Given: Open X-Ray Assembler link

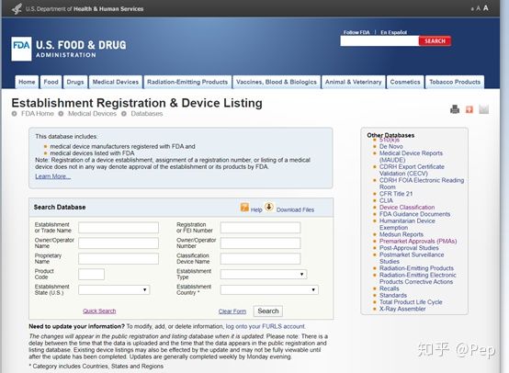Looking at the screenshot, I should (402, 309).
